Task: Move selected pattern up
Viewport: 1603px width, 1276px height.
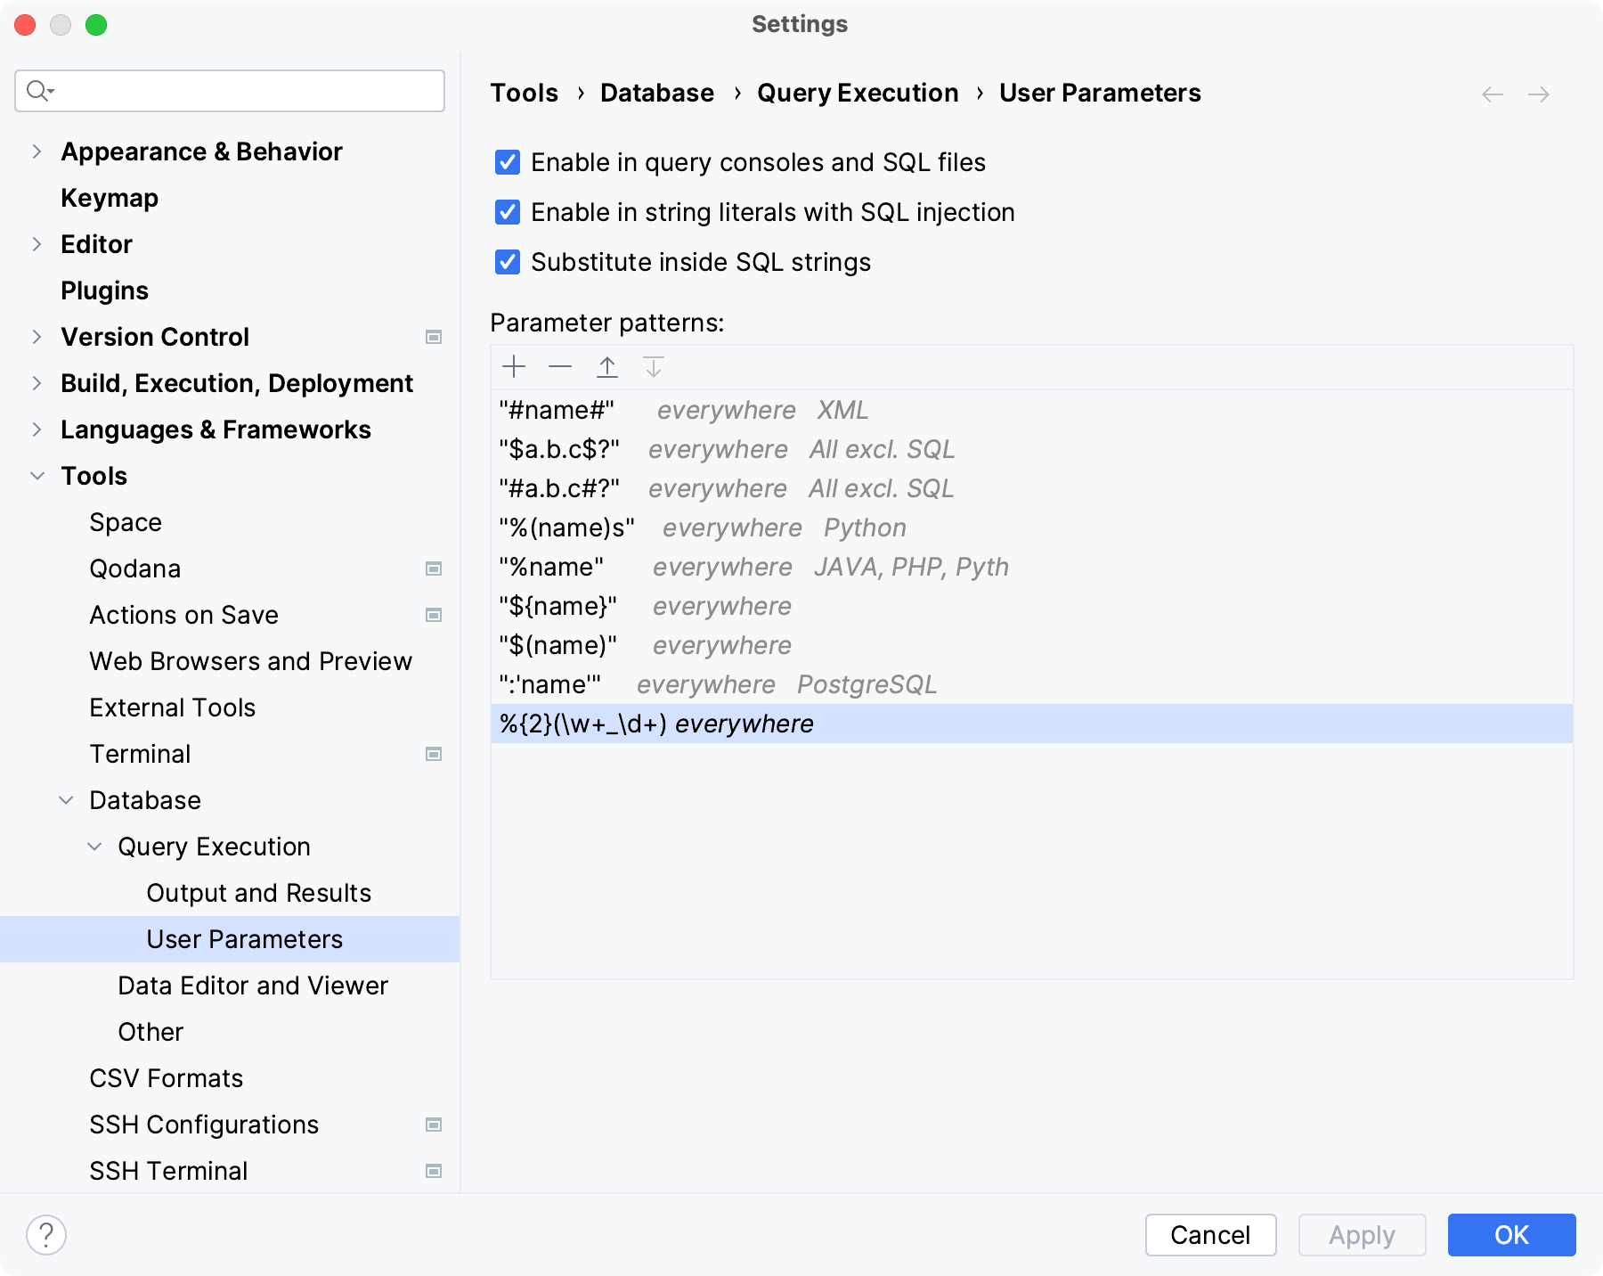Action: coord(607,366)
